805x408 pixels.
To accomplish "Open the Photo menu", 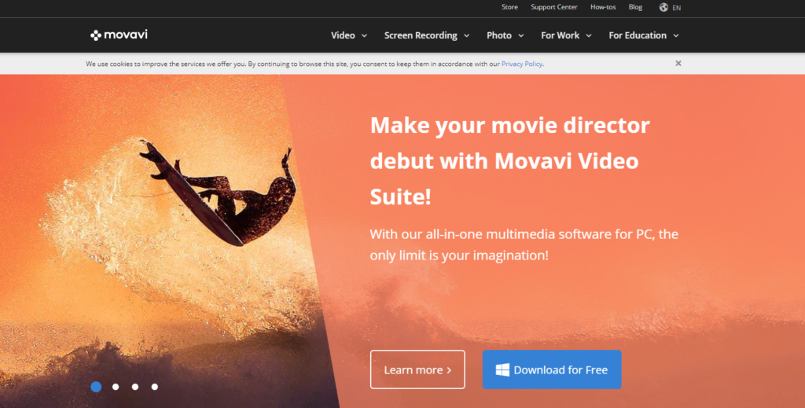I will (x=499, y=35).
